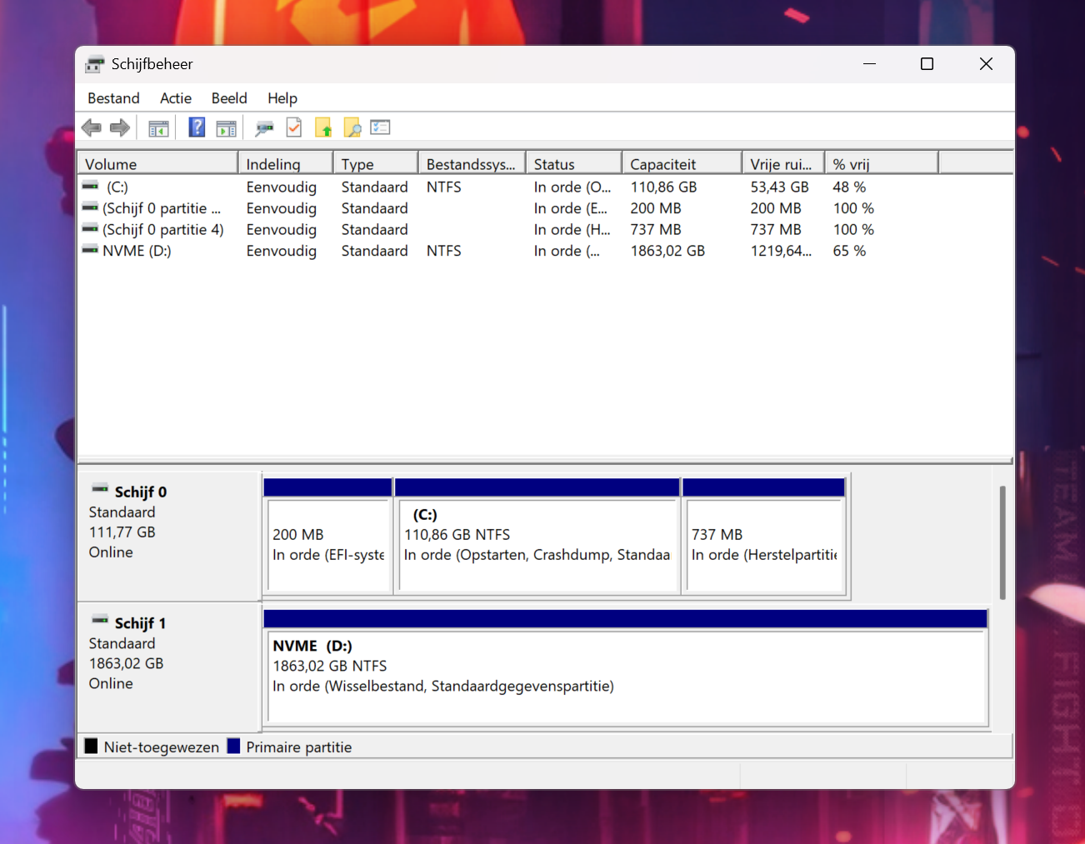Open Help with the blue question mark
The width and height of the screenshot is (1085, 844).
197,127
